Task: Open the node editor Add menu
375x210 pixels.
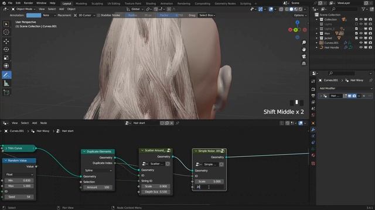Action: (35, 123)
